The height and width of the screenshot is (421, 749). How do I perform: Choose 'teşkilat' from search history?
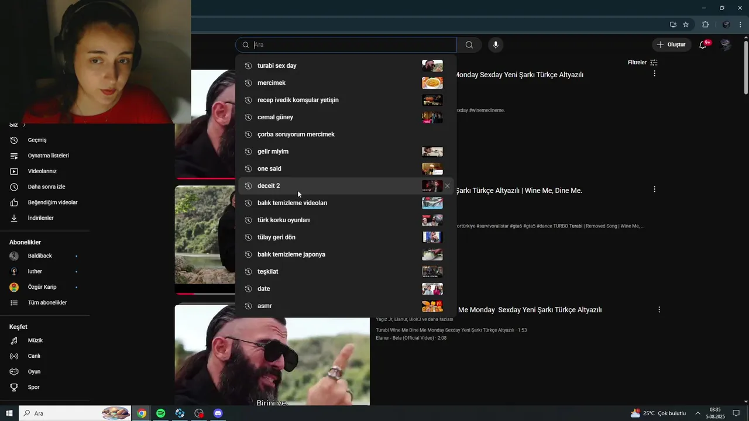click(x=346, y=271)
